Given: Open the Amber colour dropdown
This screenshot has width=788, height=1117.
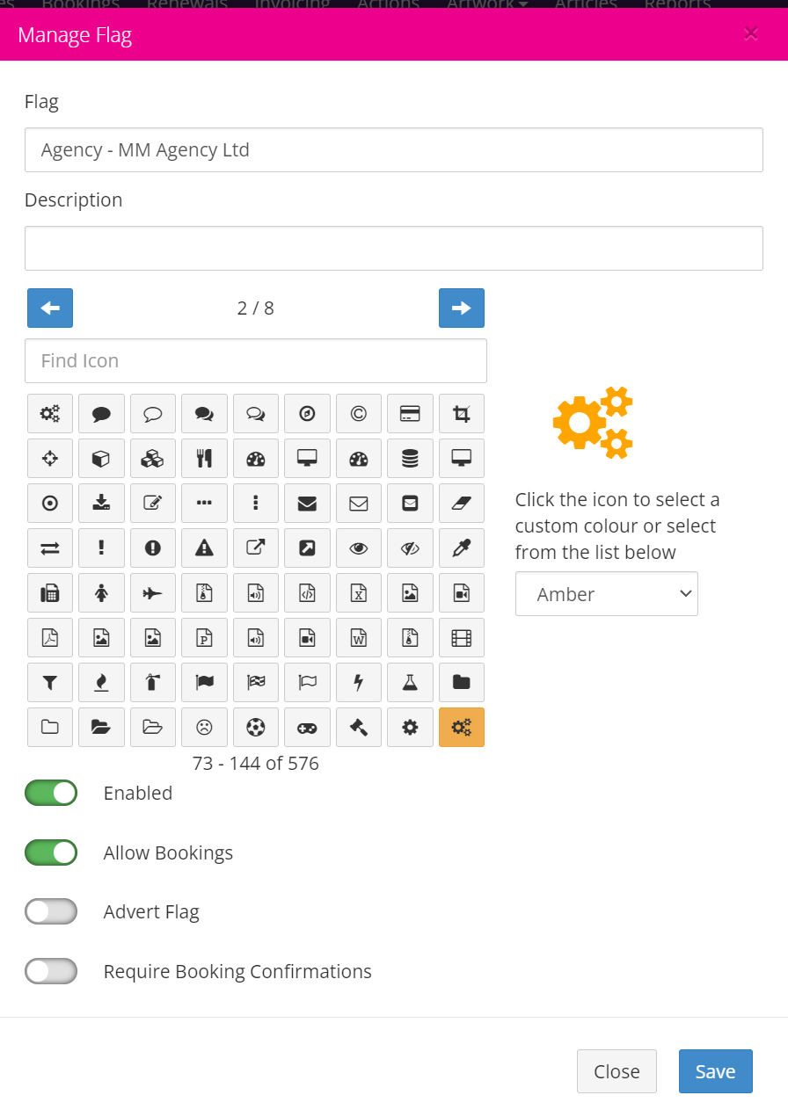Looking at the screenshot, I should pos(607,594).
